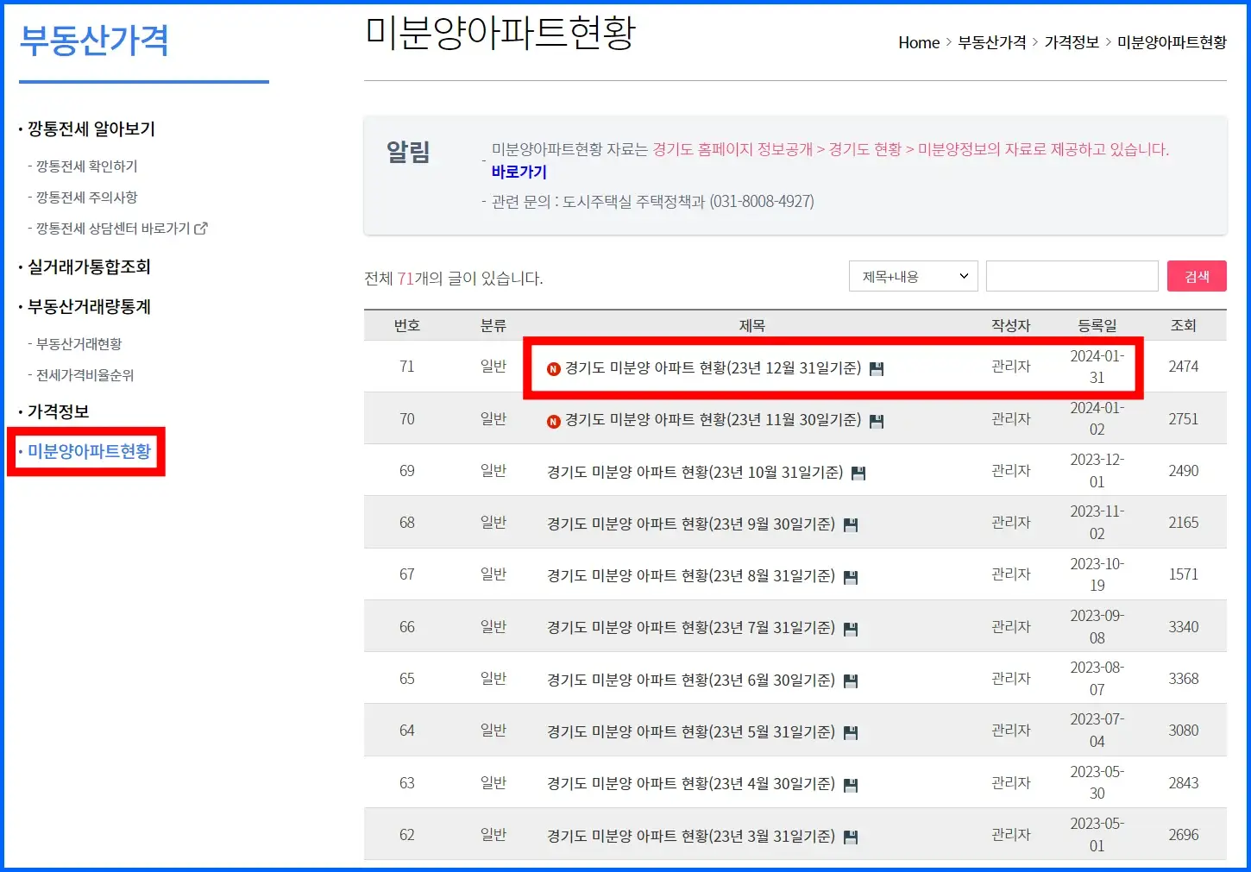This screenshot has width=1251, height=872.
Task: Select 부동산거래현황 in the sidebar
Action: pyautogui.click(x=79, y=344)
